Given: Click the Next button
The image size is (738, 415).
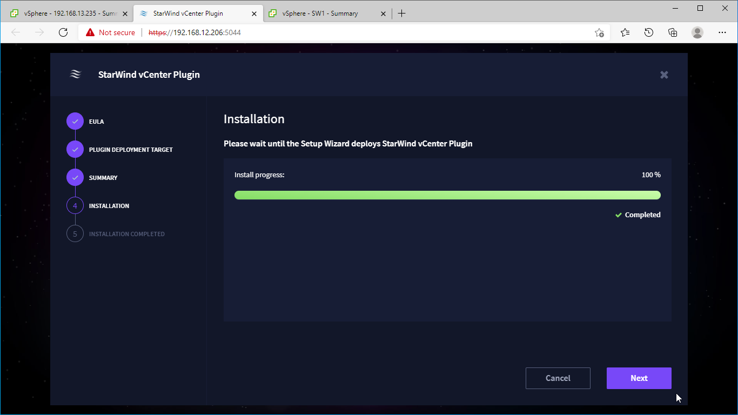Looking at the screenshot, I should tap(639, 378).
